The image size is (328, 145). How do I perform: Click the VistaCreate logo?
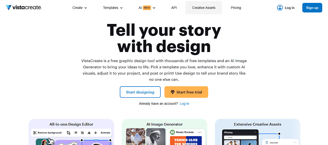coord(24,8)
